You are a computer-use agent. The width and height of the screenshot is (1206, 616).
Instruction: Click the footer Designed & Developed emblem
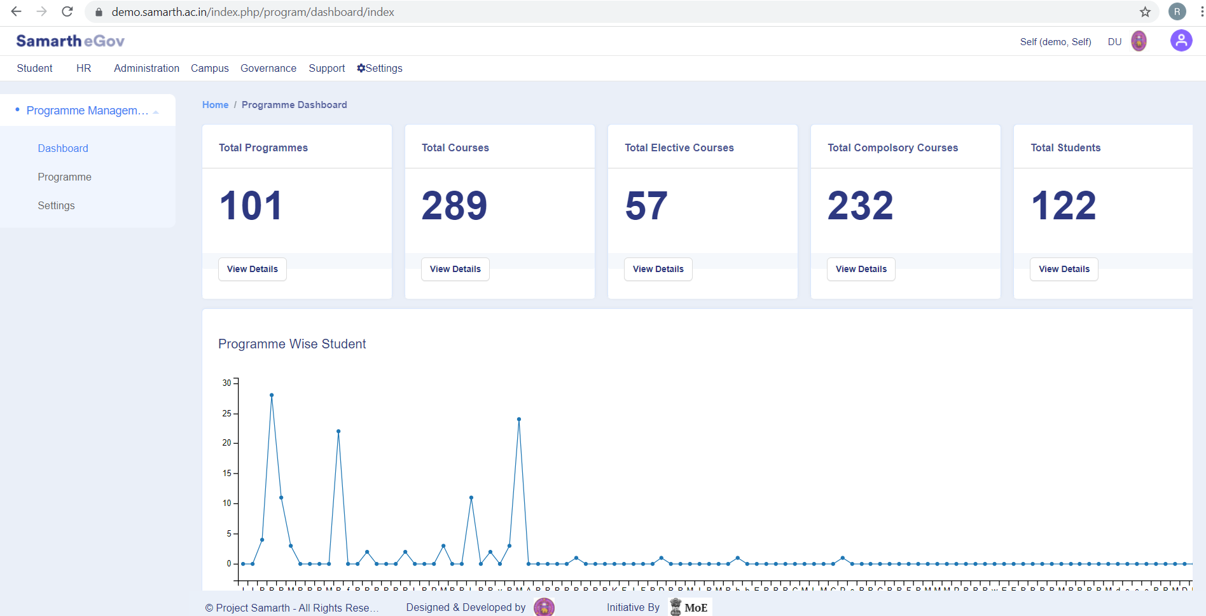pyautogui.click(x=544, y=607)
